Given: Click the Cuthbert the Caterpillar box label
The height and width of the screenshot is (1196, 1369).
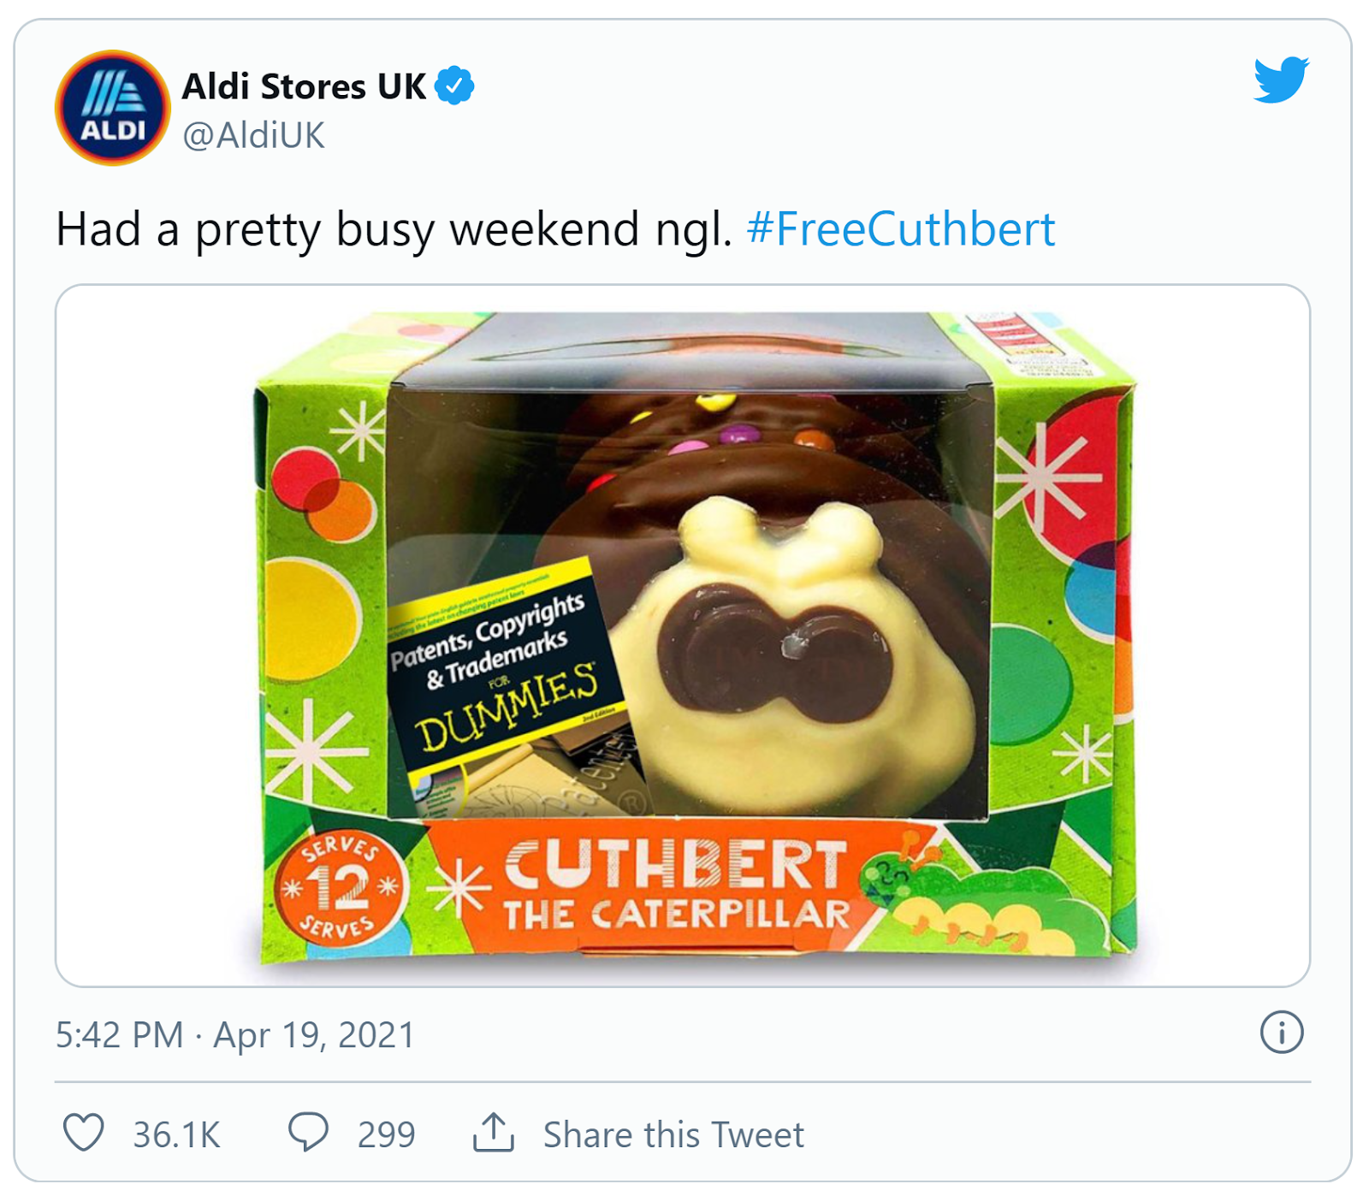Looking at the screenshot, I should click(674, 885).
